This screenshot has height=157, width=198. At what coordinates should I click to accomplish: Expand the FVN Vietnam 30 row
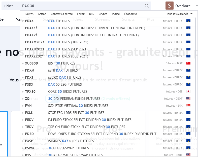point(23,106)
